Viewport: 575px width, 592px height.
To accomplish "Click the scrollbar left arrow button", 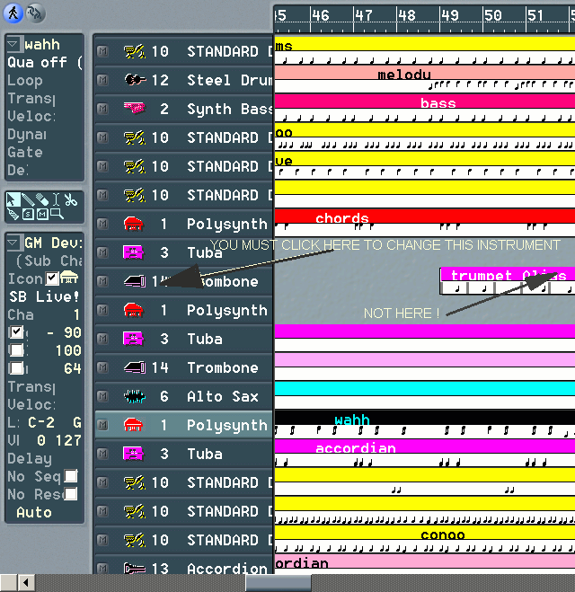I will [x=26, y=582].
